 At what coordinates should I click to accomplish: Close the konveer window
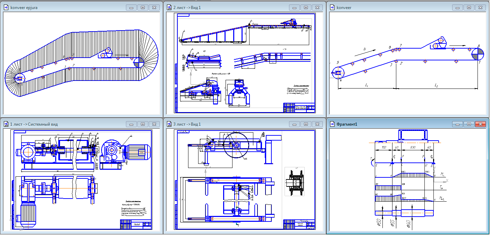point(480,7)
